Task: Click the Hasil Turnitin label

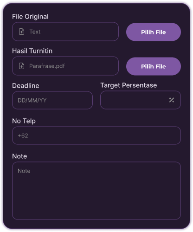Action: click(32, 51)
